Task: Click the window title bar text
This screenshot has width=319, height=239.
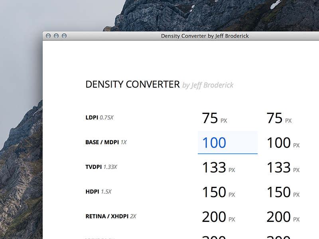Action: [204, 36]
